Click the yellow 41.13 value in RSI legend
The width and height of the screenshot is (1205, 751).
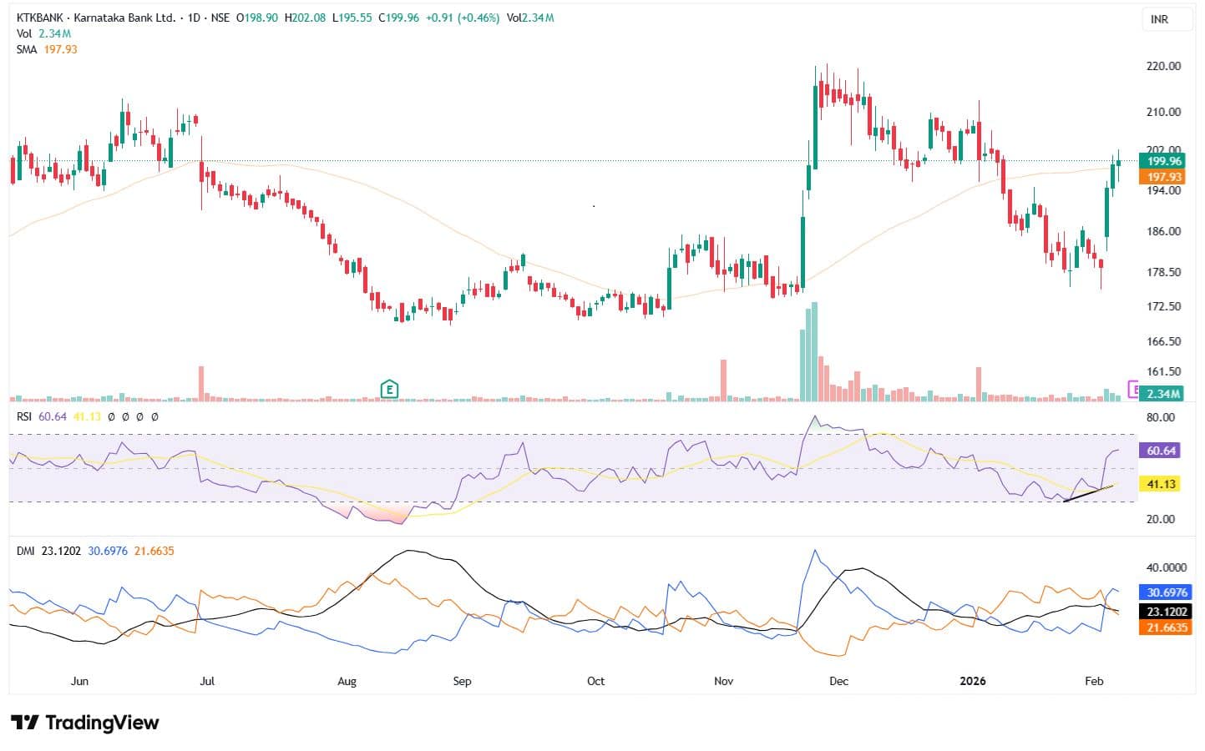point(86,416)
